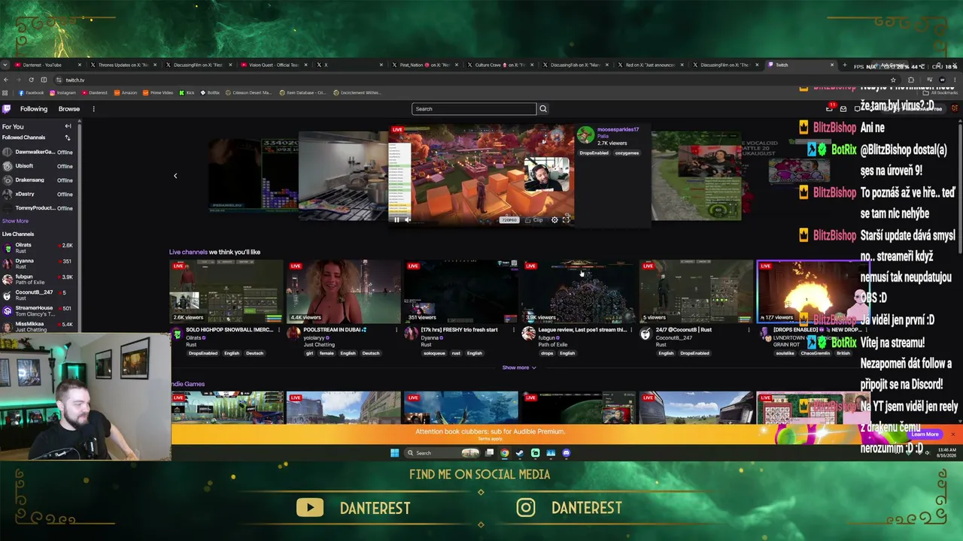The height and width of the screenshot is (541, 963).
Task: Click the Indie Games section heading
Action: (188, 384)
